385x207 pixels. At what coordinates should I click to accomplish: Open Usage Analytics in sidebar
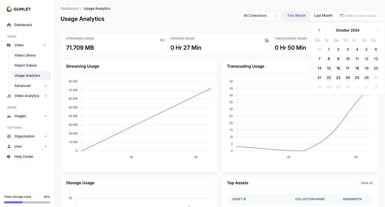point(31,76)
